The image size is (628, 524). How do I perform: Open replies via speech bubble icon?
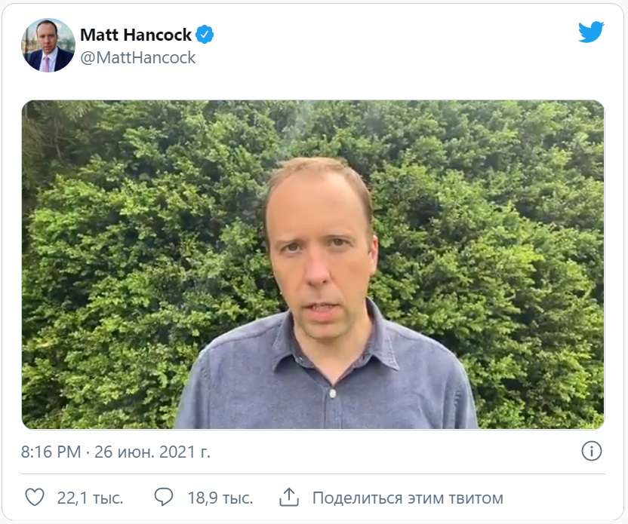[x=164, y=497]
